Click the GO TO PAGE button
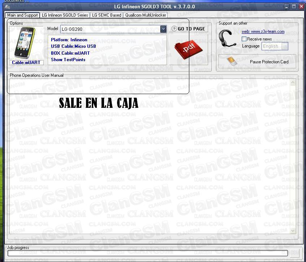This screenshot has height=262, width=306. tap(189, 29)
